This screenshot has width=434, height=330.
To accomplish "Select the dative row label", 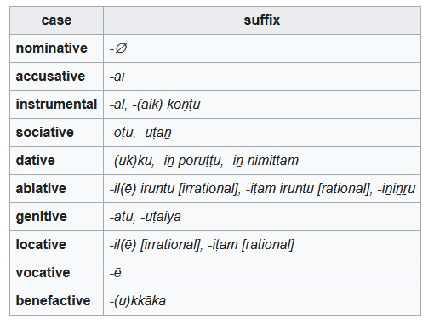I will pos(36,161).
